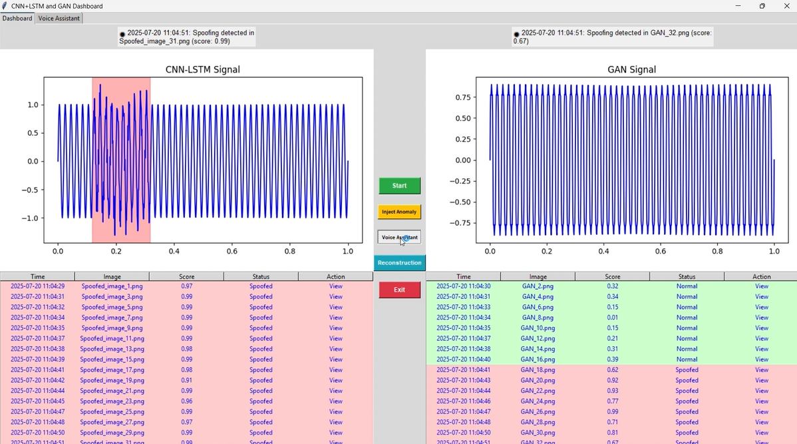Click score 0.91 for Spoofed_image_19.png
This screenshot has width=797, height=444.
186,380
